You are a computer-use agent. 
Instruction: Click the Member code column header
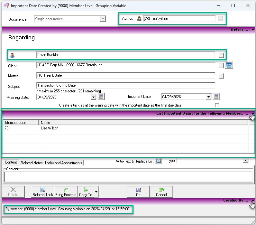(21, 122)
